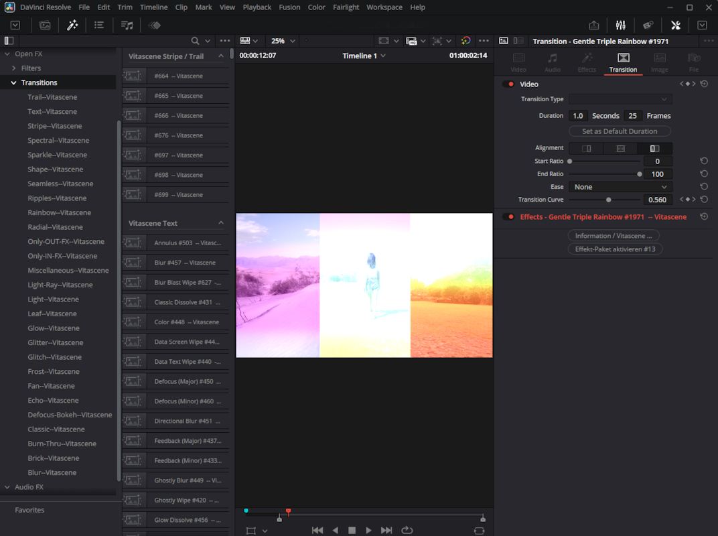
Task: Reset the Transition Curve value
Action: (x=704, y=200)
